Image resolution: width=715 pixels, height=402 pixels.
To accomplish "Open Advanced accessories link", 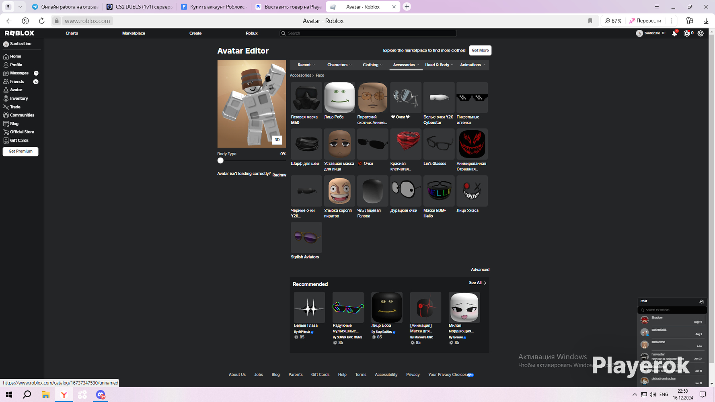I will point(480,270).
